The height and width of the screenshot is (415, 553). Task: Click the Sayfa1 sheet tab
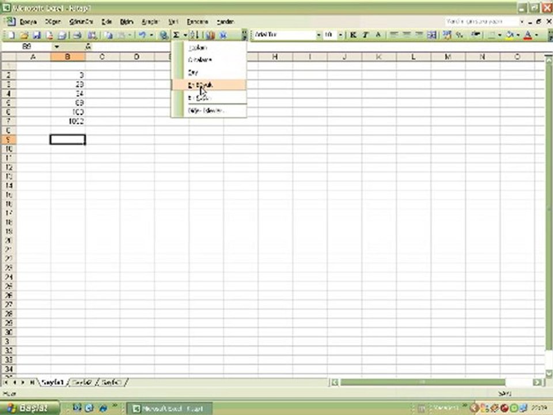click(x=52, y=383)
